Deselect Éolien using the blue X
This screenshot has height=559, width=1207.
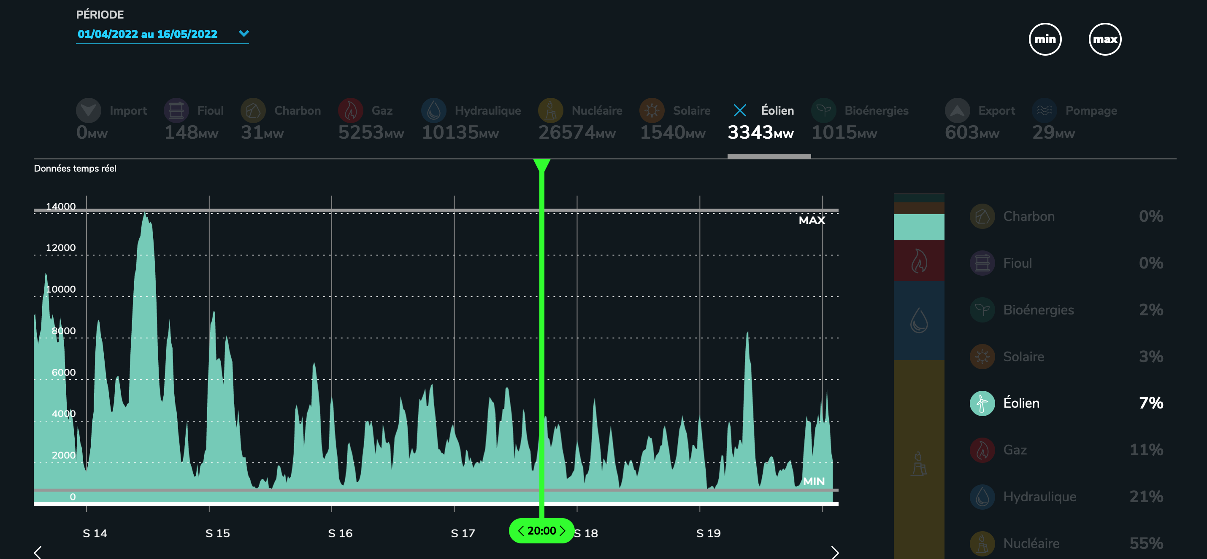(740, 110)
